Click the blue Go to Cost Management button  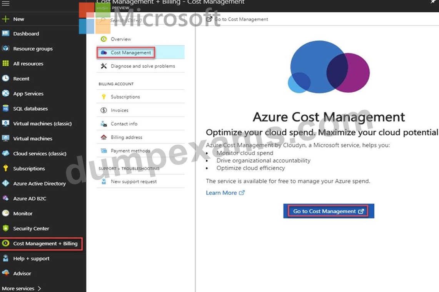[329, 211]
